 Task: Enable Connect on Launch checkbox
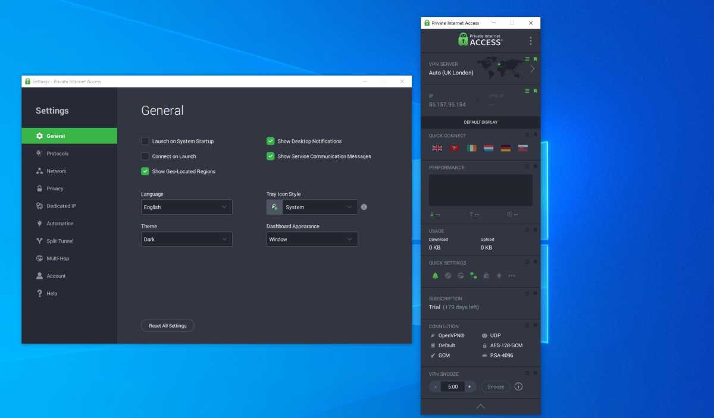(145, 156)
